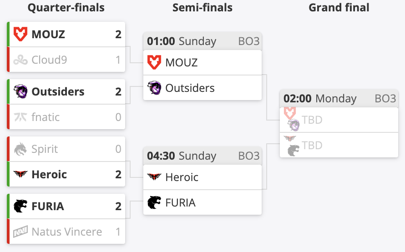Open the 04:30 Sunday match header
The width and height of the screenshot is (405, 252).
coord(202,156)
